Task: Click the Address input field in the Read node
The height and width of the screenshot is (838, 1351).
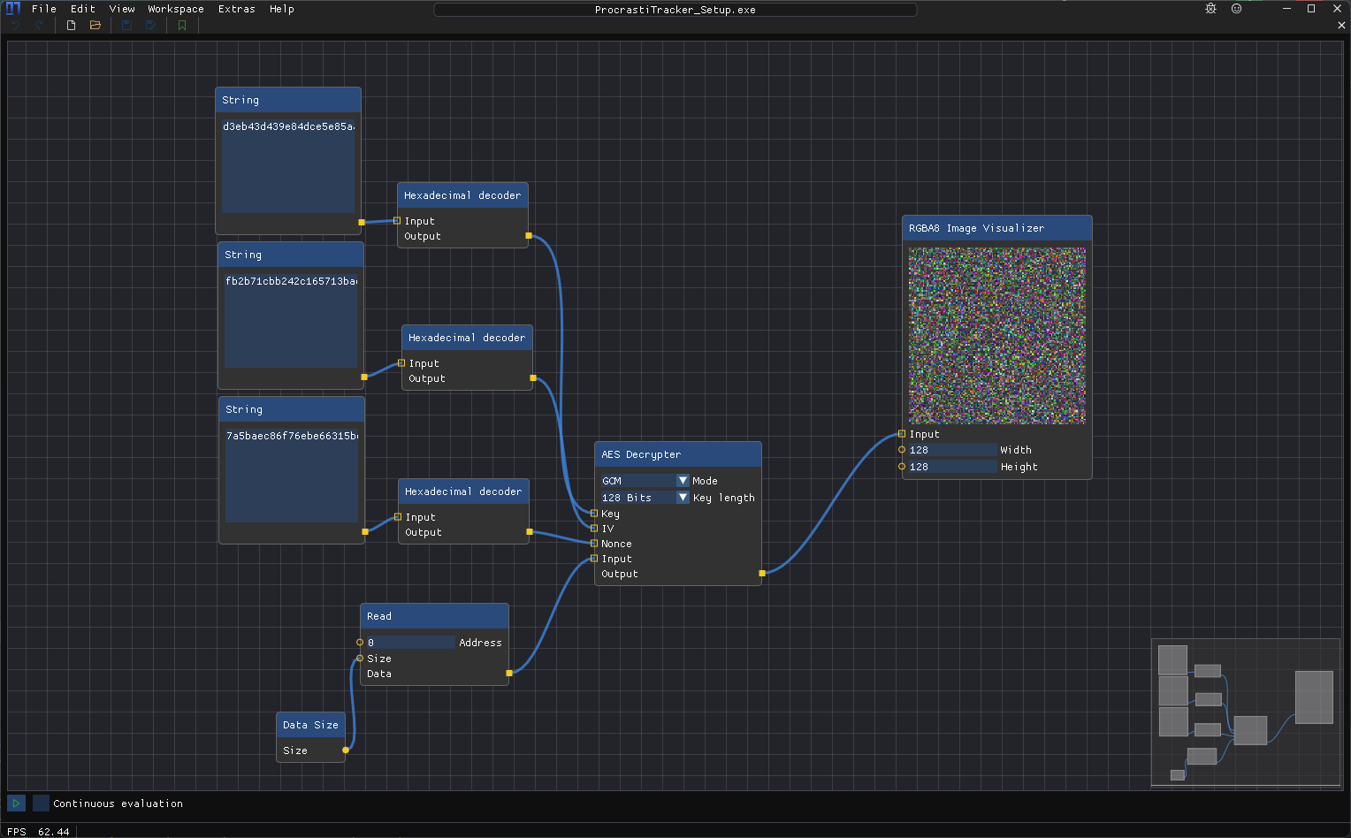Action: (x=411, y=643)
